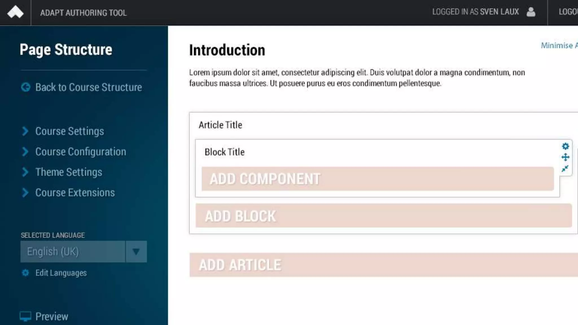
Task: Expand Course Configuration chevron
Action: pos(25,151)
